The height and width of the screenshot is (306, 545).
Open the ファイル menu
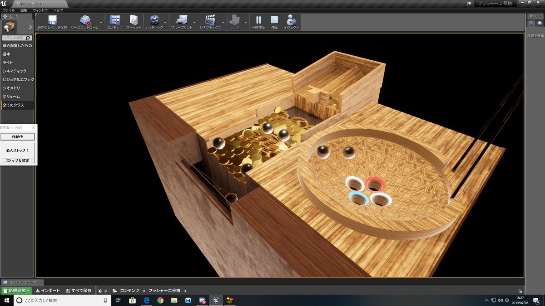tap(9, 10)
